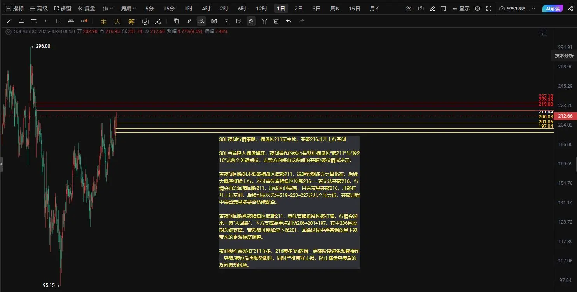Switch to the 15分 timeframe
Viewport: 577px width, 292px height.
[169, 8]
